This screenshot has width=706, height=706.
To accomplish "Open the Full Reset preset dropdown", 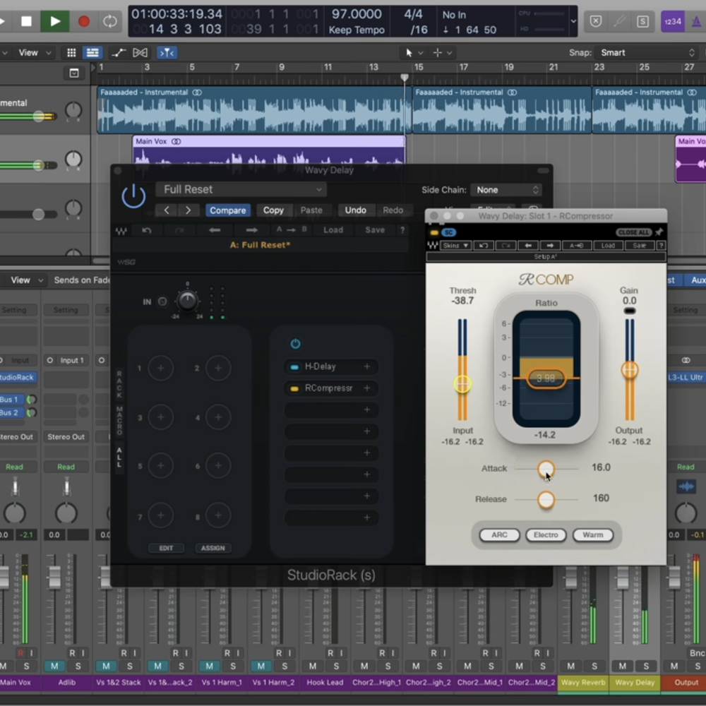I will pyautogui.click(x=241, y=189).
